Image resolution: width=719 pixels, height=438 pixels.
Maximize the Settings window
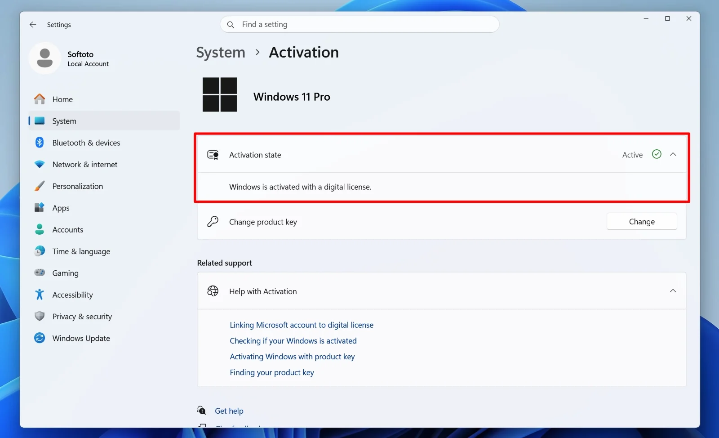pyautogui.click(x=667, y=18)
